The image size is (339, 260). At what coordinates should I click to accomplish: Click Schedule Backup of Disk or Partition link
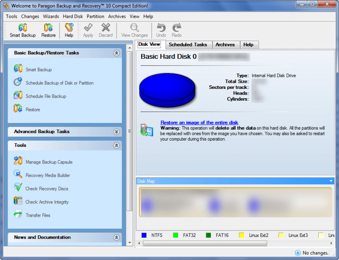(60, 83)
